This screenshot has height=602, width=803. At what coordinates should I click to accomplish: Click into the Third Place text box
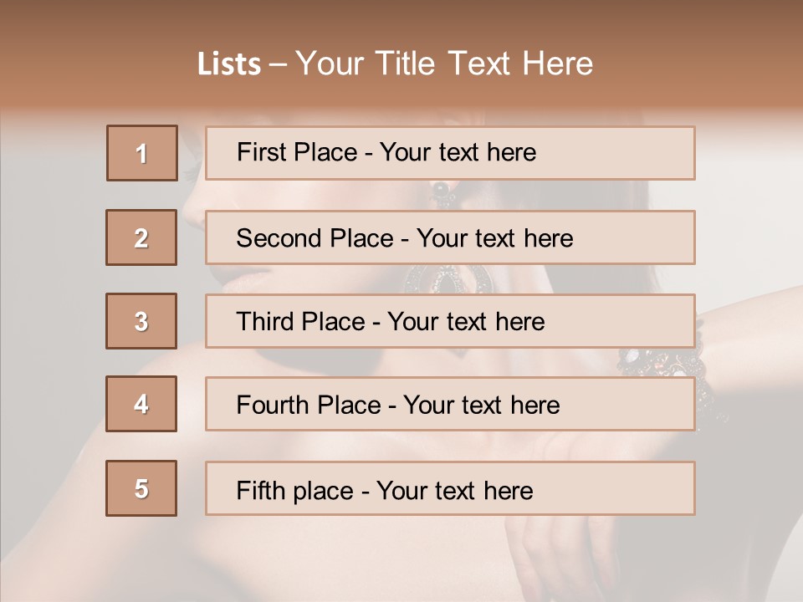click(x=450, y=321)
